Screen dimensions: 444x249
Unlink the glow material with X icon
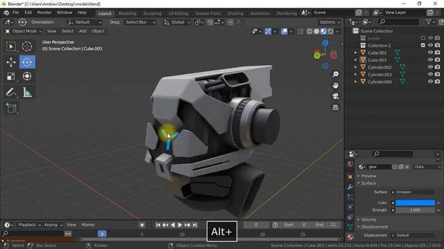(407, 167)
